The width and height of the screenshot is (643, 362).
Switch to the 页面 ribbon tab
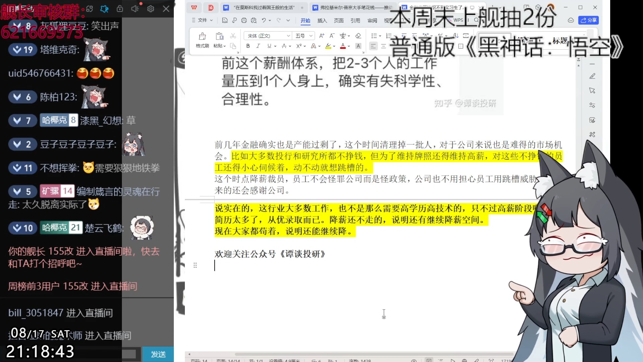(x=339, y=20)
